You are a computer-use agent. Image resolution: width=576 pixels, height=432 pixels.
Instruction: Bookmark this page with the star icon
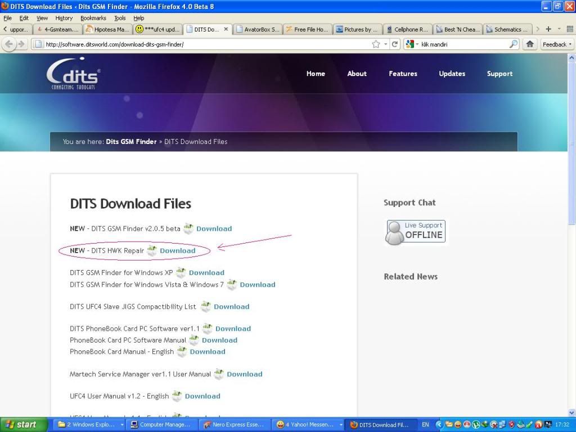(x=376, y=44)
